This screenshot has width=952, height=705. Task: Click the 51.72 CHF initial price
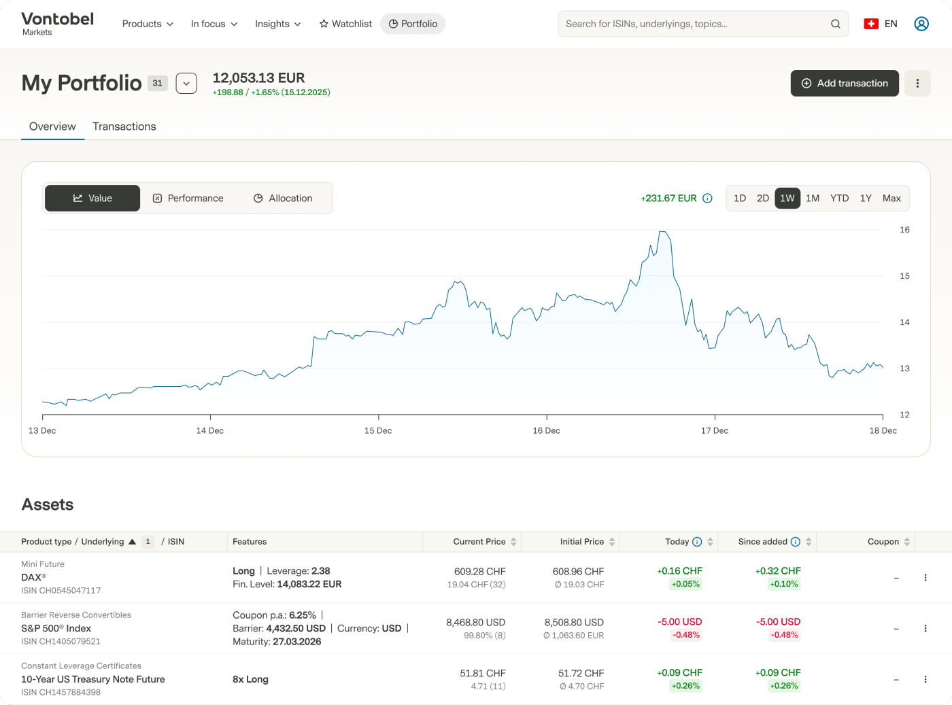(581, 674)
